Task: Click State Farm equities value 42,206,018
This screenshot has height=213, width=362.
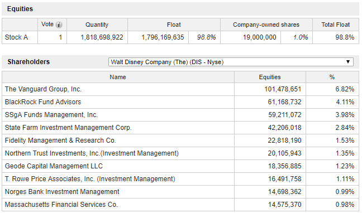Action: 285,128
